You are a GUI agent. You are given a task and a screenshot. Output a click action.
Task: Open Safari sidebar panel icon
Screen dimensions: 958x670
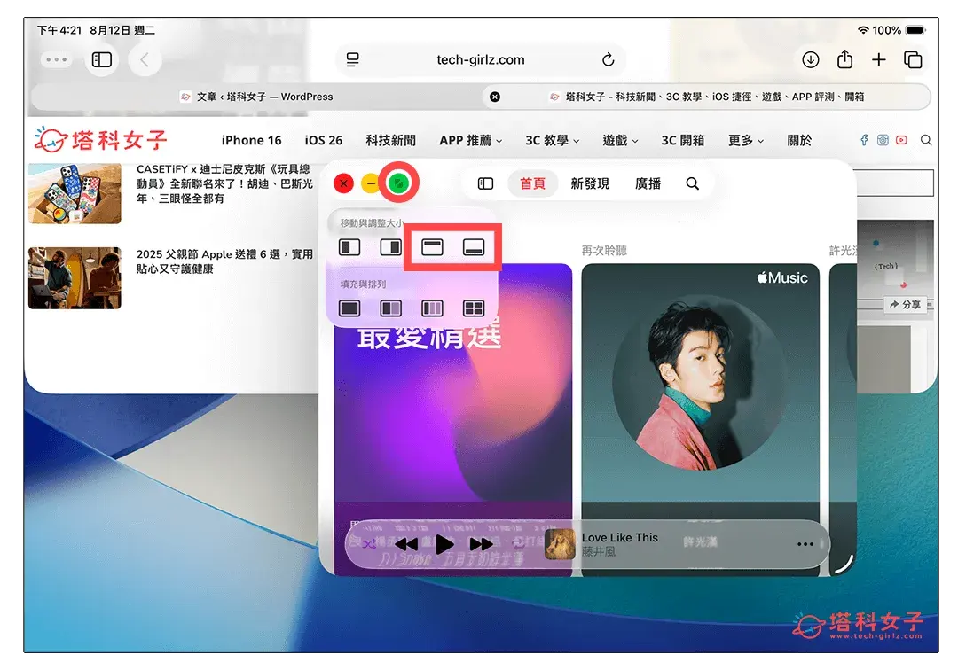[x=101, y=59]
